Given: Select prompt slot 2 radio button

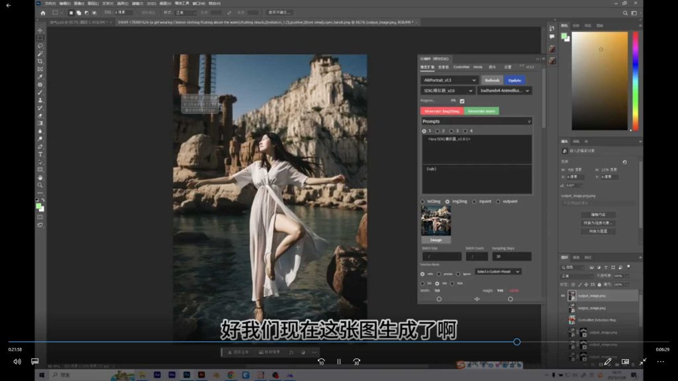Looking at the screenshot, I should tap(437, 131).
